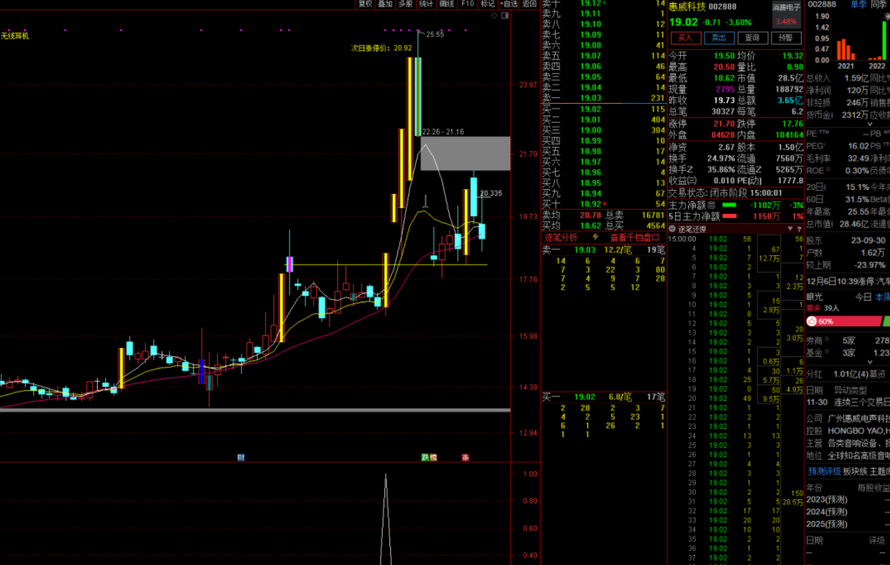Click the 2024(预测) forecast row
Viewport: 890px width, 565px height.
848,511
